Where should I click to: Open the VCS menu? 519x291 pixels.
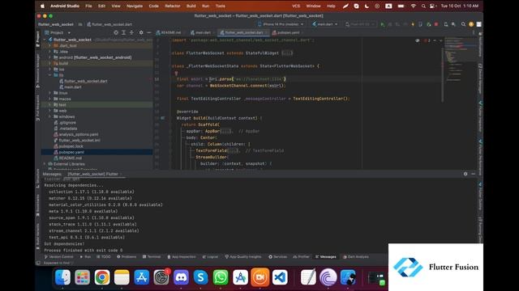pos(296,6)
